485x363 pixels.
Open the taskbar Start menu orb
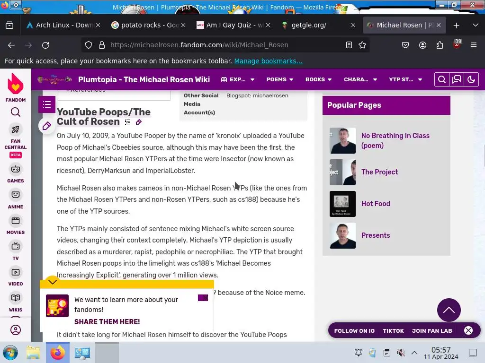(10, 353)
